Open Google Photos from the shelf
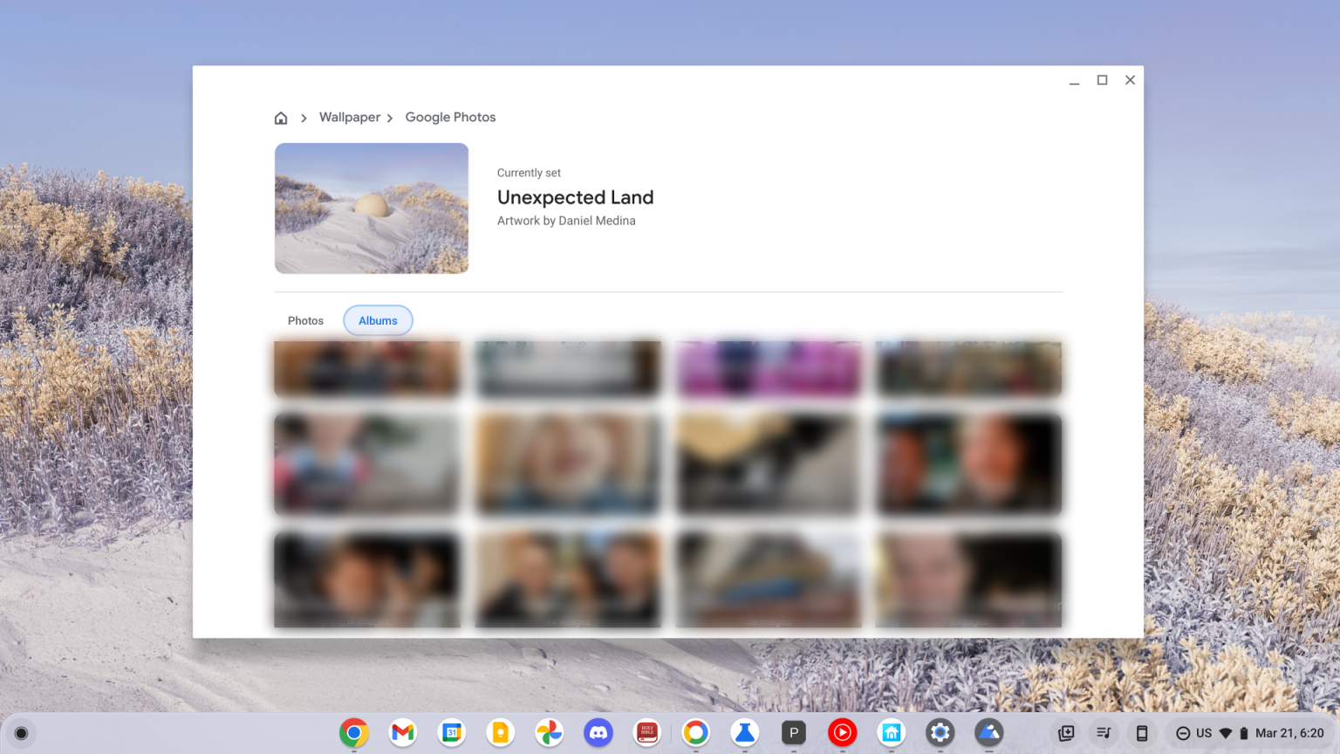The width and height of the screenshot is (1340, 754). [549, 733]
